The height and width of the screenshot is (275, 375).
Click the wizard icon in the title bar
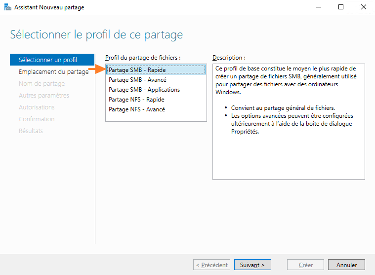click(x=7, y=7)
